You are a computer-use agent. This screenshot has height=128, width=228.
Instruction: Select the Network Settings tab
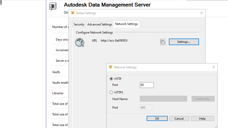(126, 24)
